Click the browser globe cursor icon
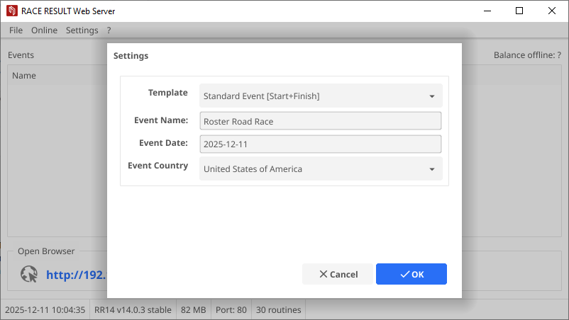This screenshot has height=320, width=569. [x=29, y=274]
